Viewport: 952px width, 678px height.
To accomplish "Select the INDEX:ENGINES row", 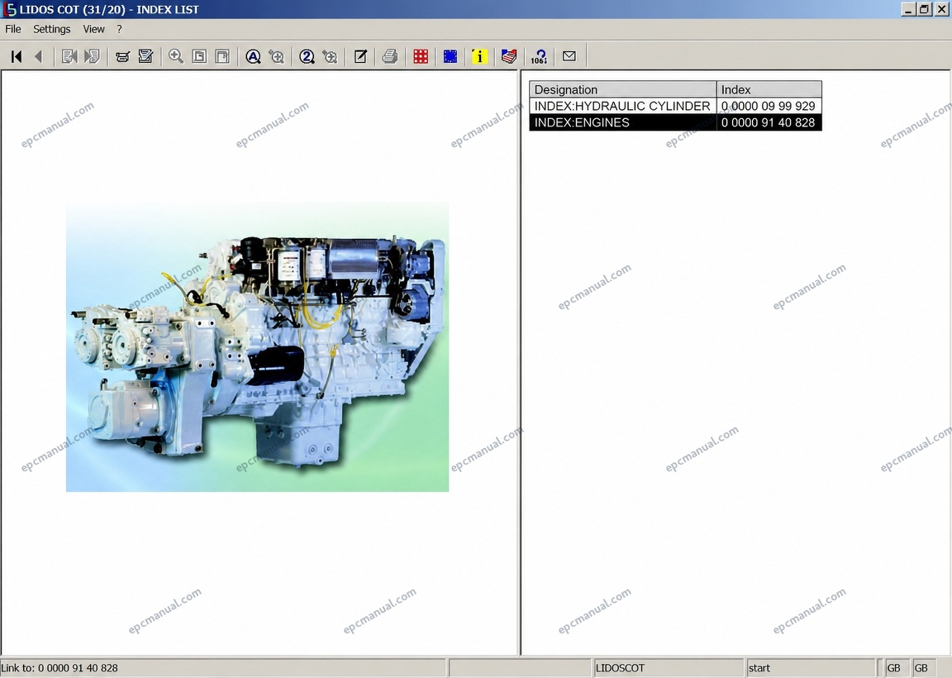I will [x=675, y=122].
